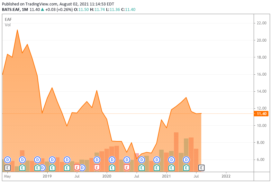Screen dimensions: 272x183
Task: Click the +0.03 (+0.26%) change text
Action: [59, 10]
